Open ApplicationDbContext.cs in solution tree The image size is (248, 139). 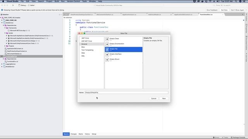point(15,49)
